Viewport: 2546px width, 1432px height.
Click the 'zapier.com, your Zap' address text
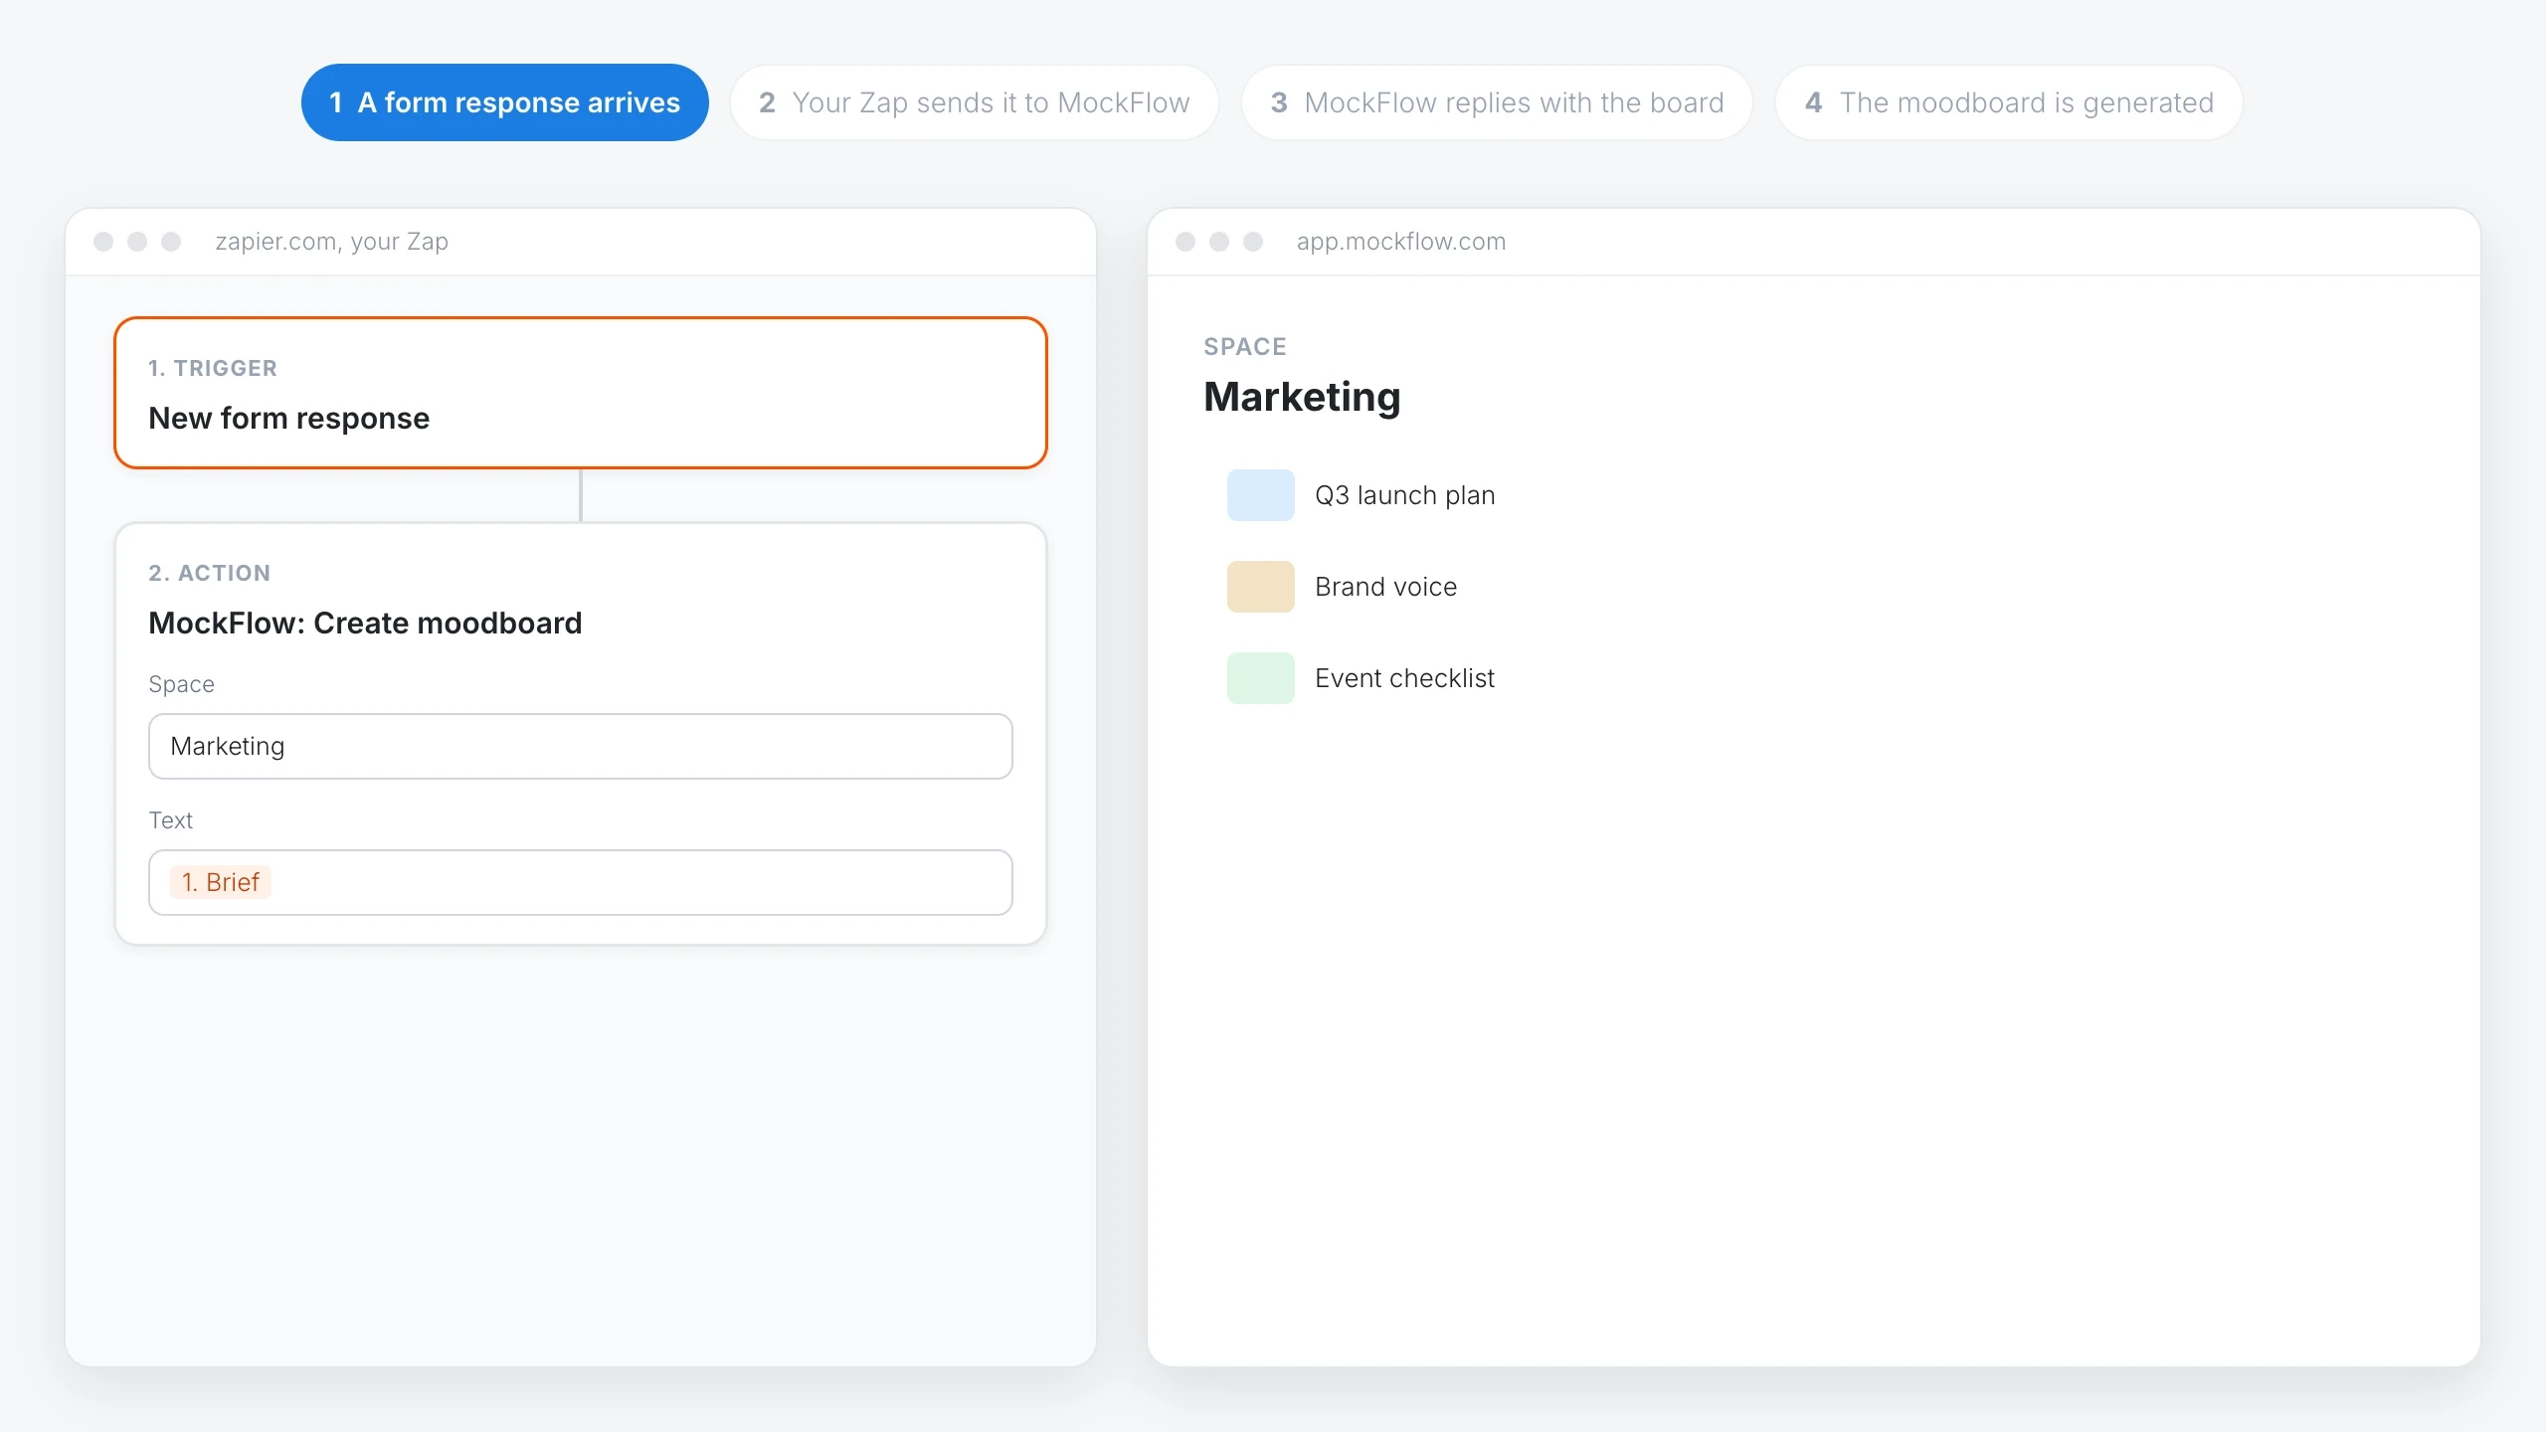[x=331, y=242]
